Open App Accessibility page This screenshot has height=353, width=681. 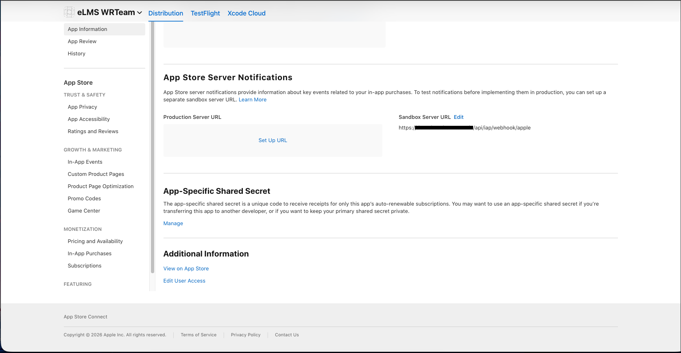click(x=89, y=119)
